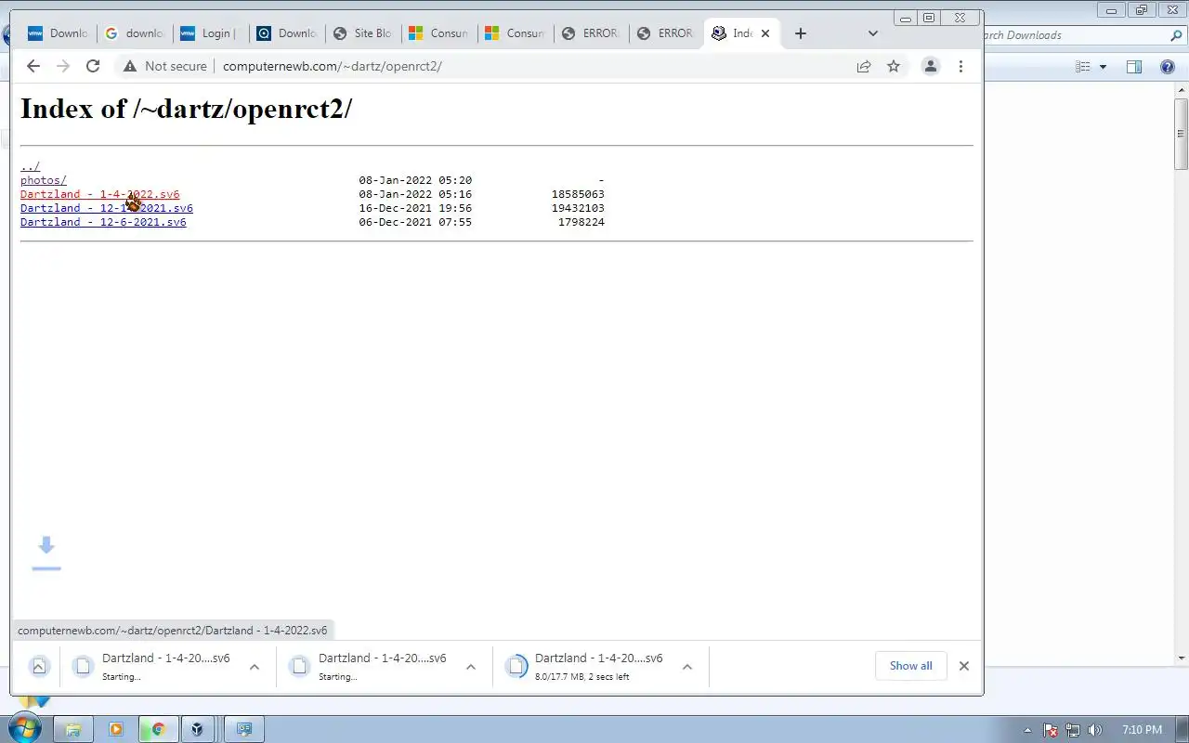Toggle the Explorer preview pane
1189x743 pixels.
[1134, 67]
